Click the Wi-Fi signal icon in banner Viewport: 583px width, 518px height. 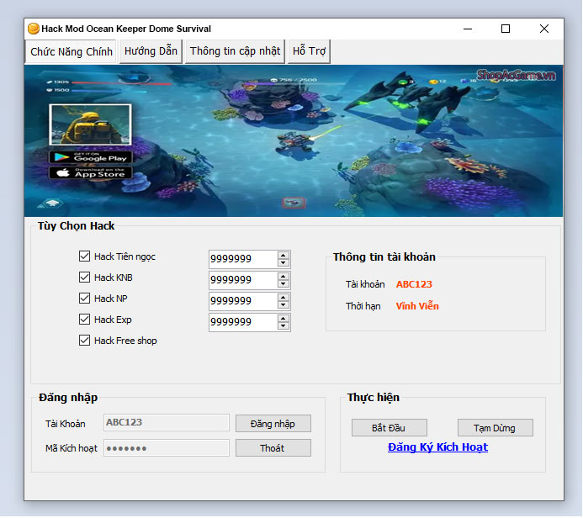click(x=53, y=203)
